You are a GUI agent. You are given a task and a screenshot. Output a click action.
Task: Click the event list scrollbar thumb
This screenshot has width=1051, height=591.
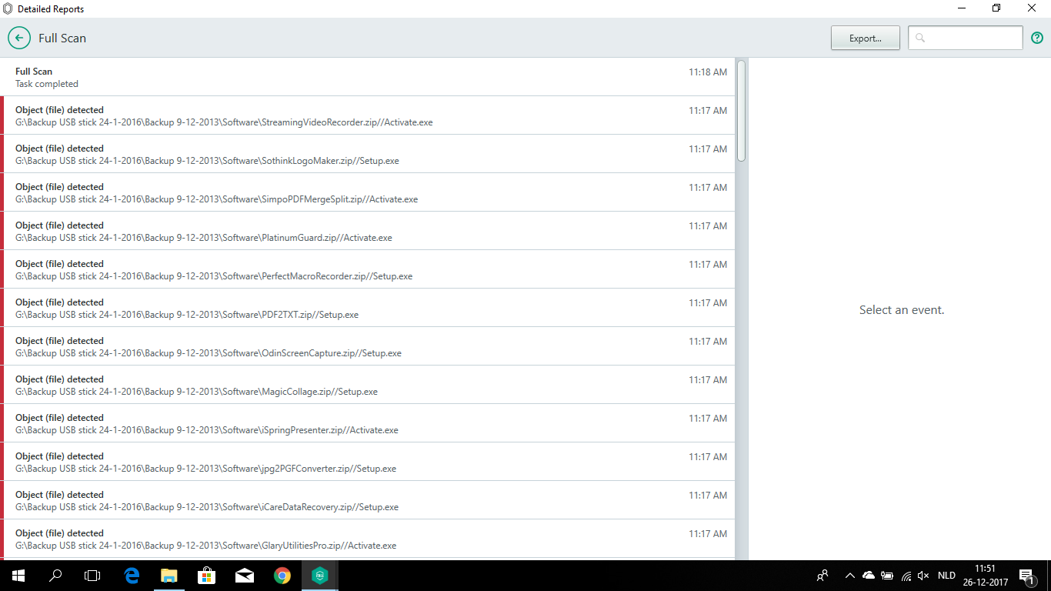pyautogui.click(x=742, y=111)
